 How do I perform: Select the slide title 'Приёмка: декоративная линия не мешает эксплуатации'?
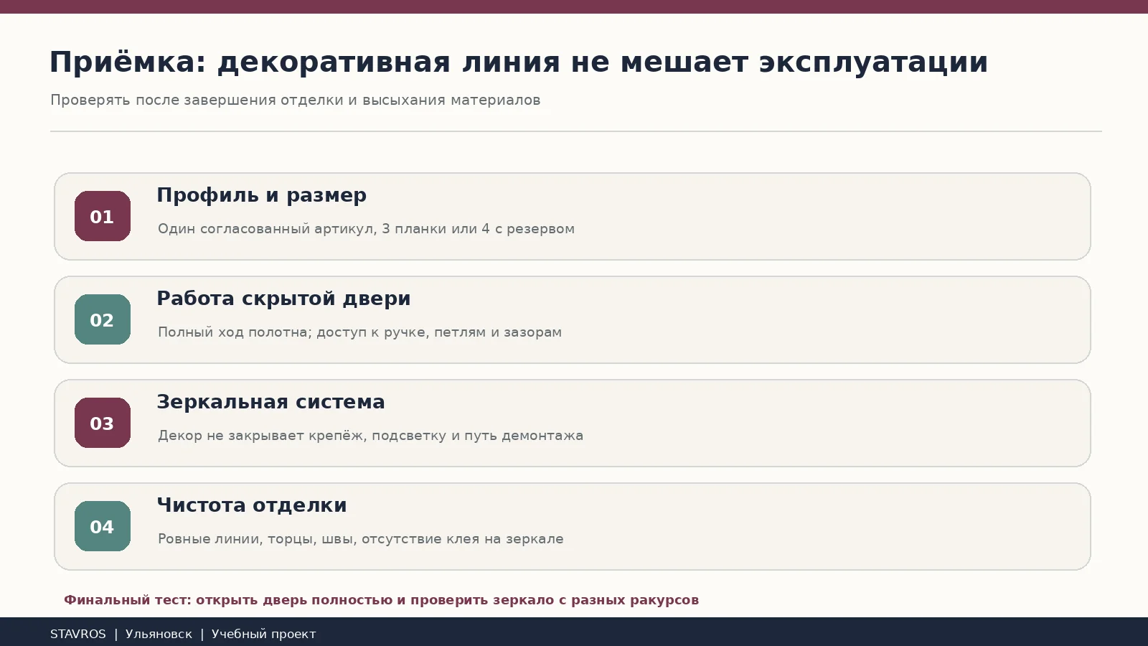point(519,62)
